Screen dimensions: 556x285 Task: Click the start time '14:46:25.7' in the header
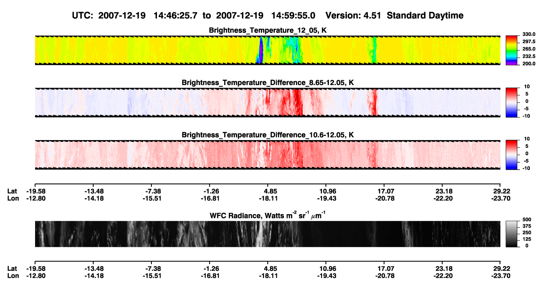click(x=174, y=15)
